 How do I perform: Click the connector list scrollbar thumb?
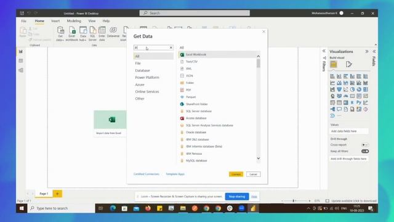[259, 64]
